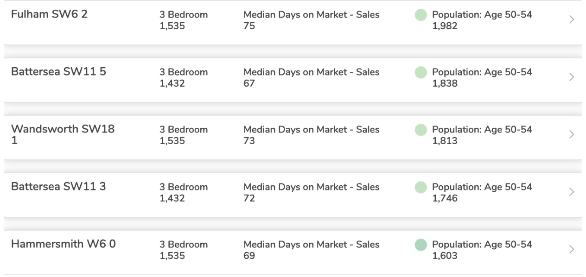The image size is (586, 277).
Task: Open the Wandsworth SW18 1 row chevron
Action: (x=572, y=135)
